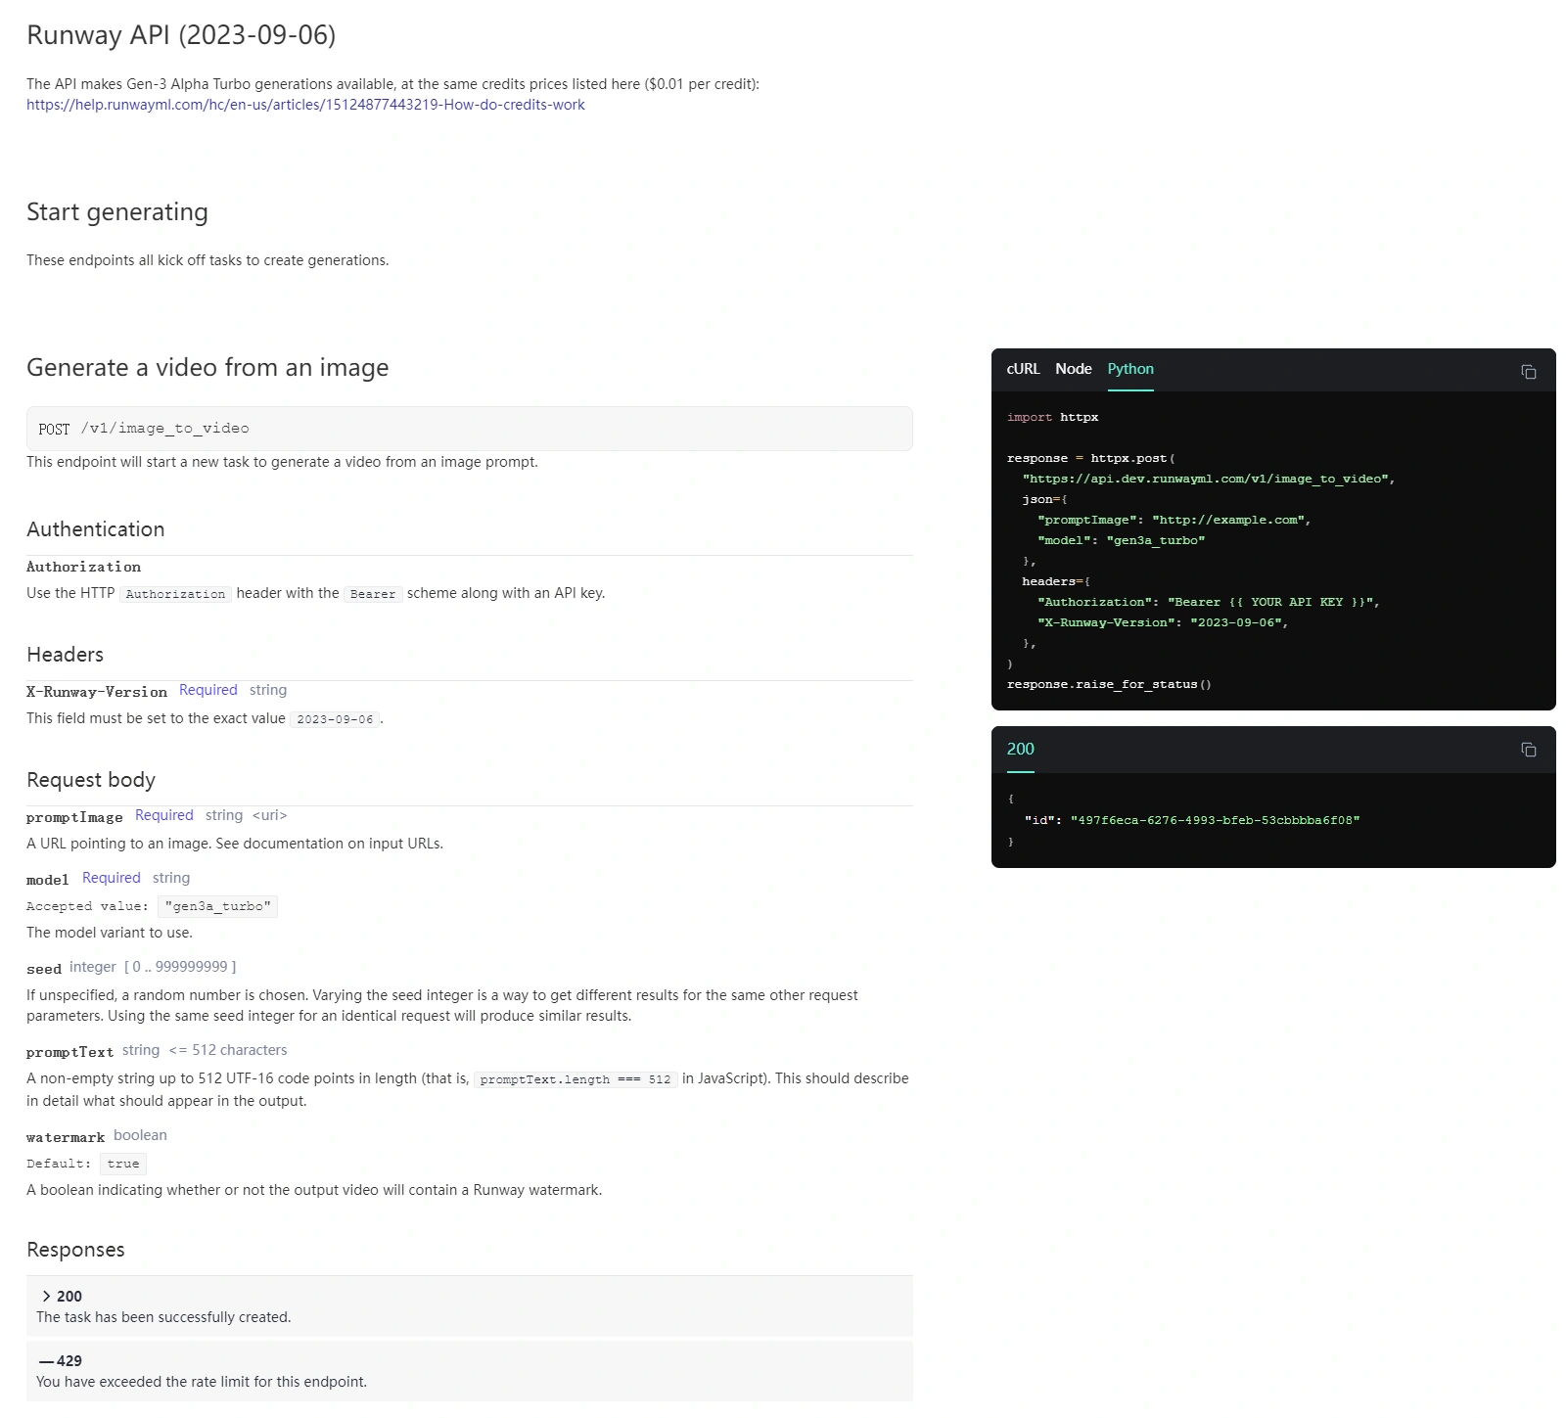
Task: Select the 200 response sample tab
Action: pyautogui.click(x=1021, y=749)
